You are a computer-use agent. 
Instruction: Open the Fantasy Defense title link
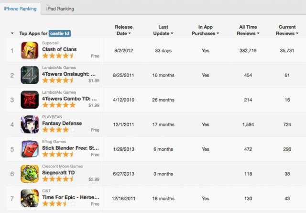(x=62, y=123)
